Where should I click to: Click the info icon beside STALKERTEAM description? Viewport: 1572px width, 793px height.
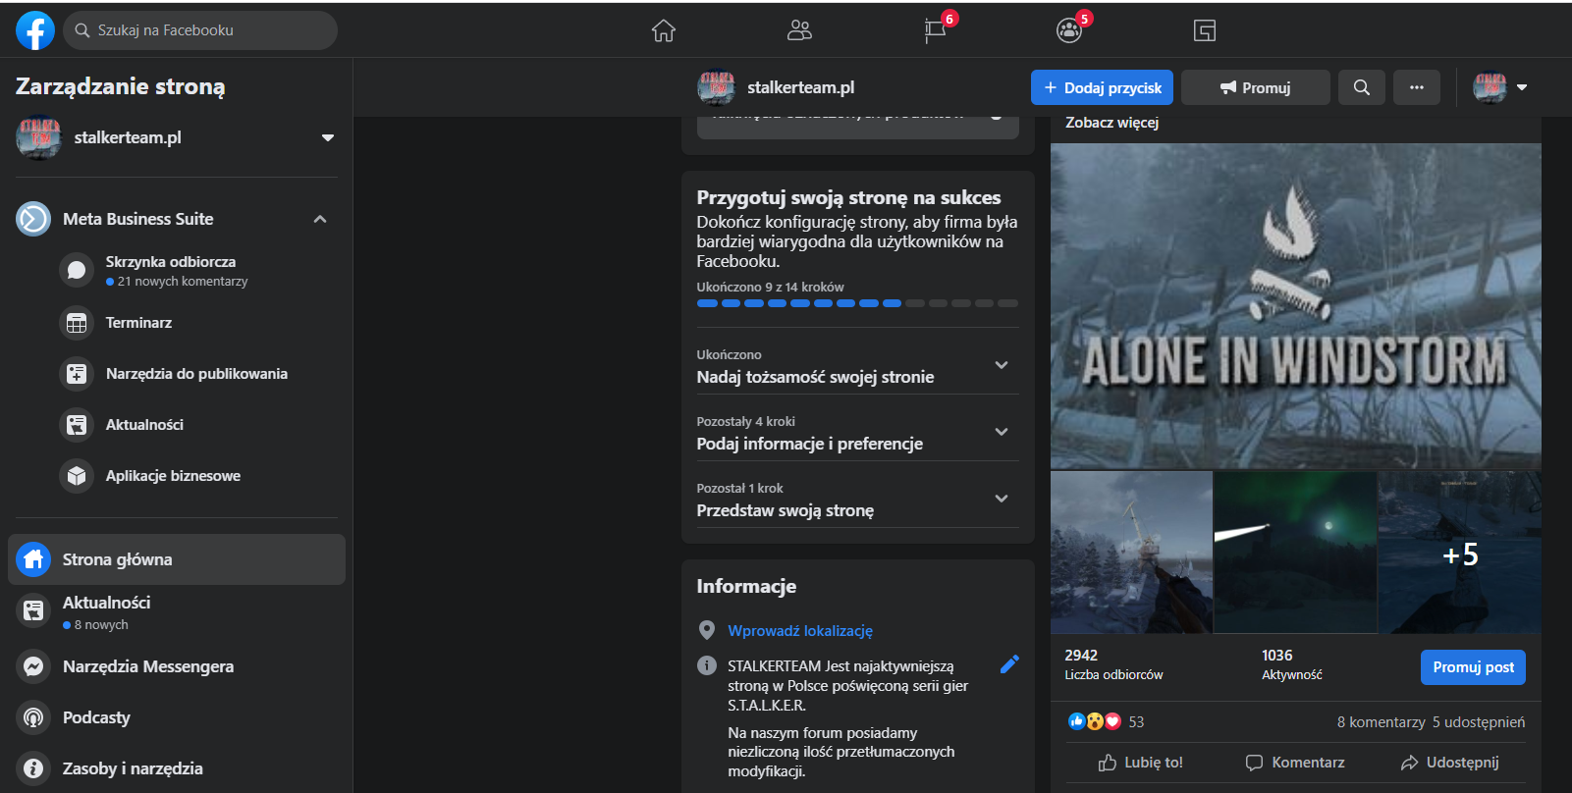pos(707,665)
